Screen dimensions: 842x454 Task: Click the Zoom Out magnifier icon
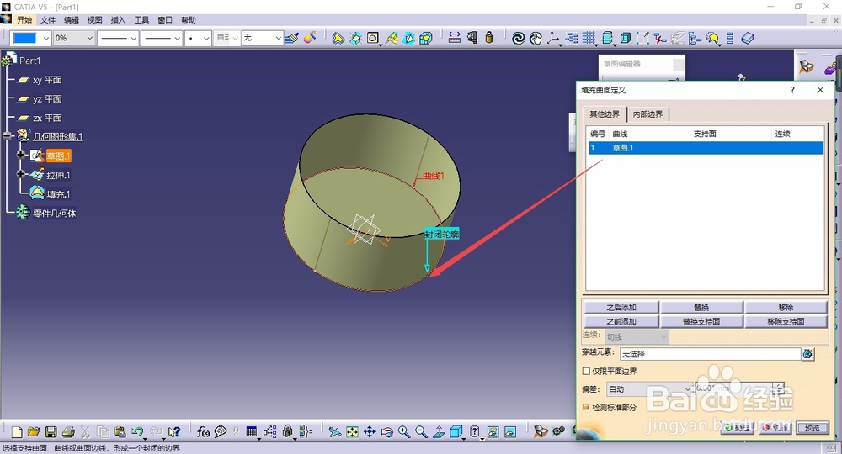coord(422,431)
